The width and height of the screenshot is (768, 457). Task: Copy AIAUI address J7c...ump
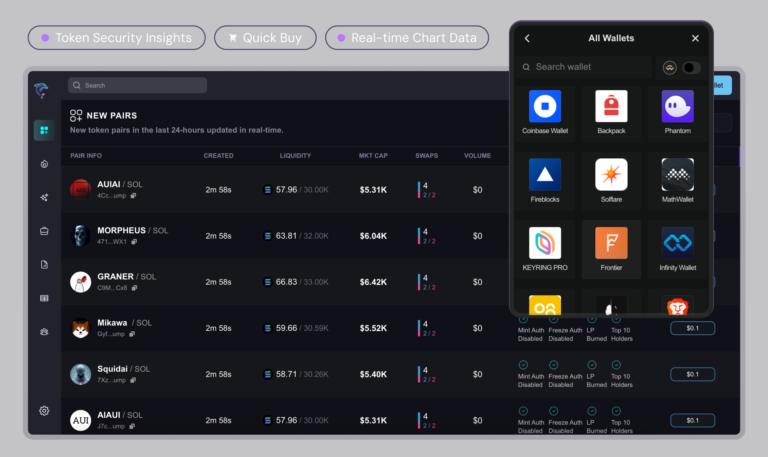coord(132,426)
